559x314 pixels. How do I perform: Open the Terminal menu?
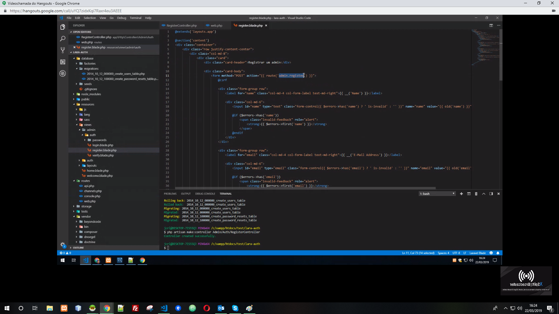click(x=135, y=18)
